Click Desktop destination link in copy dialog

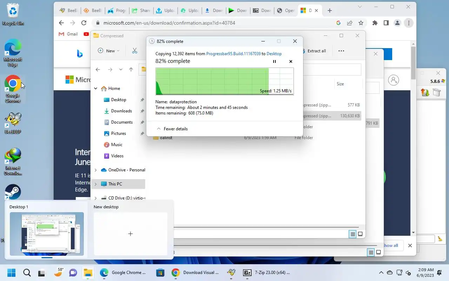click(274, 54)
